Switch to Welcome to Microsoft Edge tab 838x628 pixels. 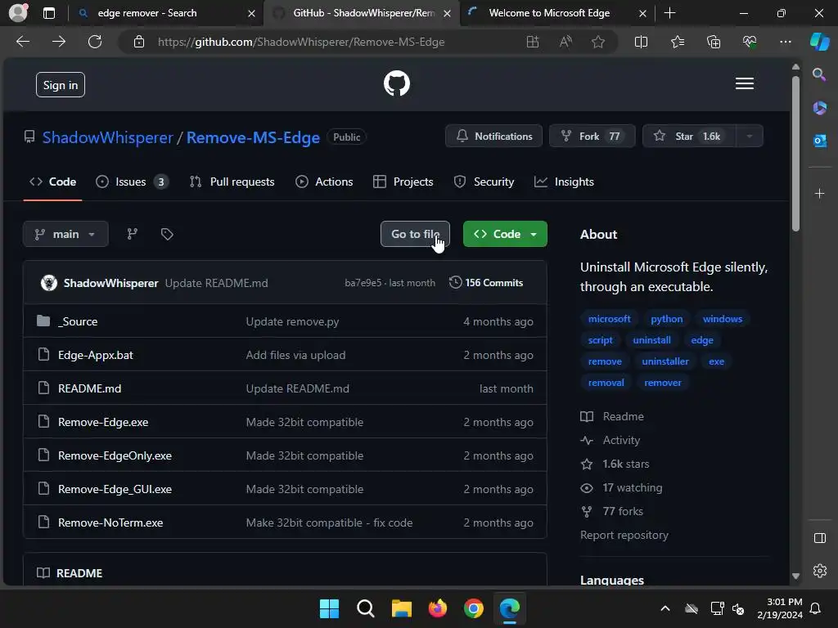(556, 13)
